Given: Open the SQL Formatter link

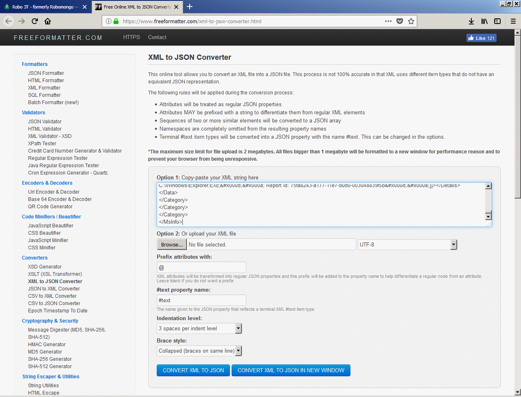Looking at the screenshot, I should 44,95.
